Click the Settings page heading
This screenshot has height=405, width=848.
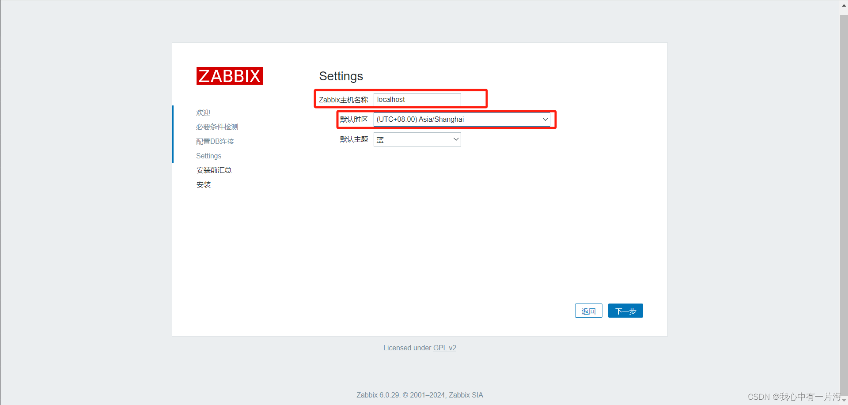pyautogui.click(x=341, y=76)
